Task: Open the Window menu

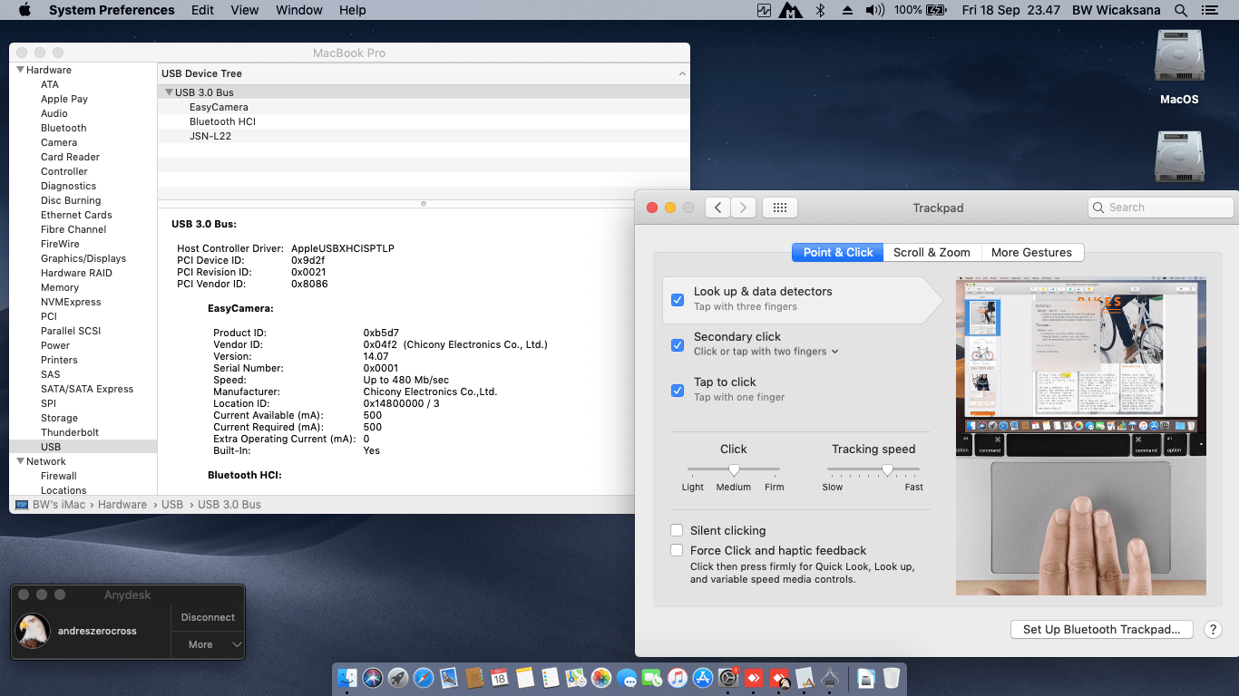Action: 298,10
